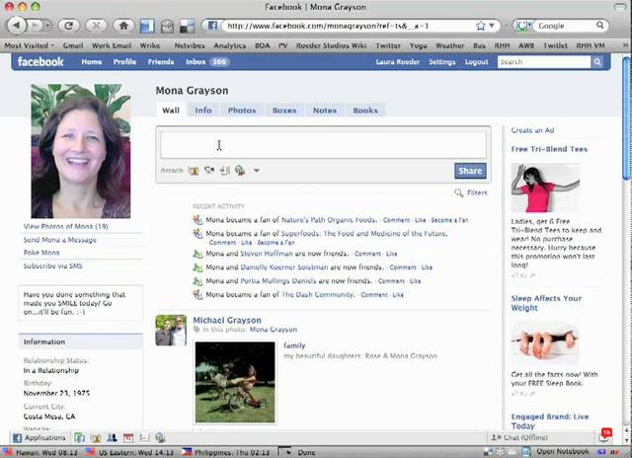Go to browser Home page icon
Viewport: 632px width, 458px height.
pyautogui.click(x=123, y=26)
